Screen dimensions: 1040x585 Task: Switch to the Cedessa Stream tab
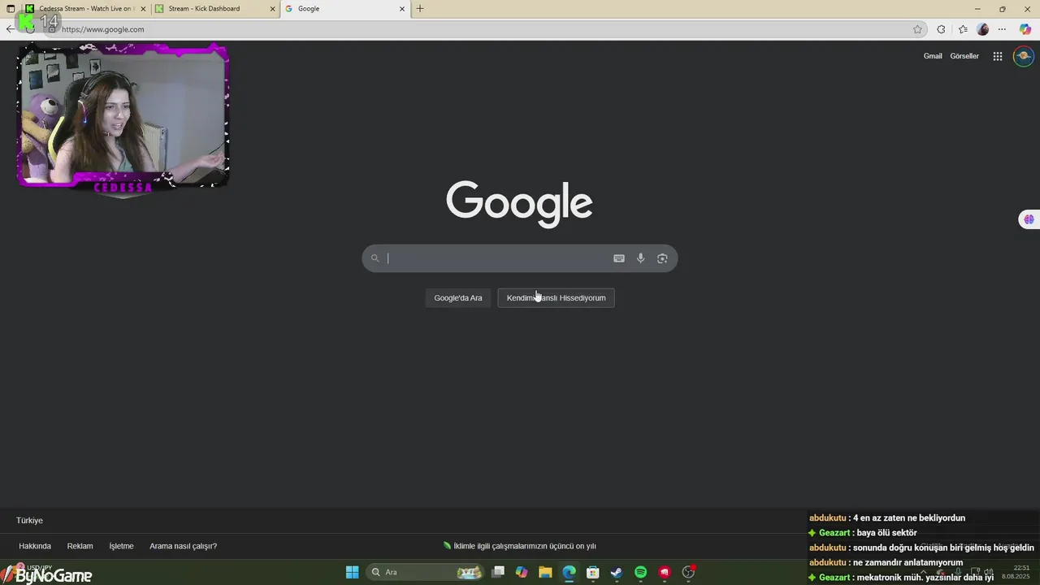point(84,9)
